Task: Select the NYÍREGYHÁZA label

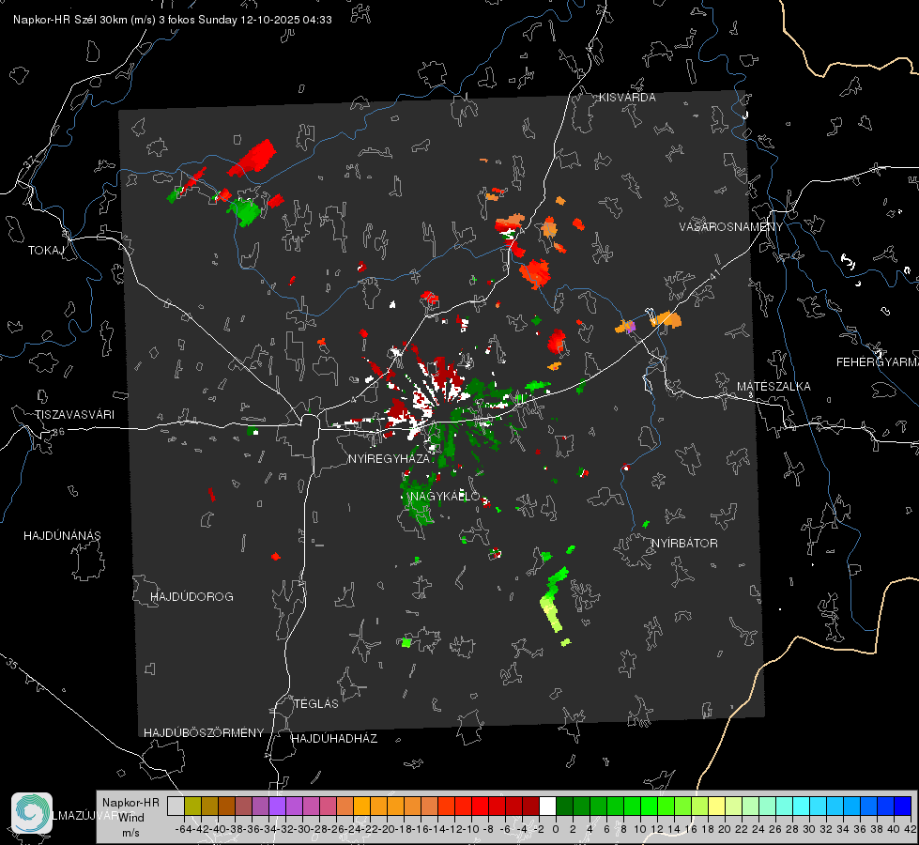Action: [390, 459]
